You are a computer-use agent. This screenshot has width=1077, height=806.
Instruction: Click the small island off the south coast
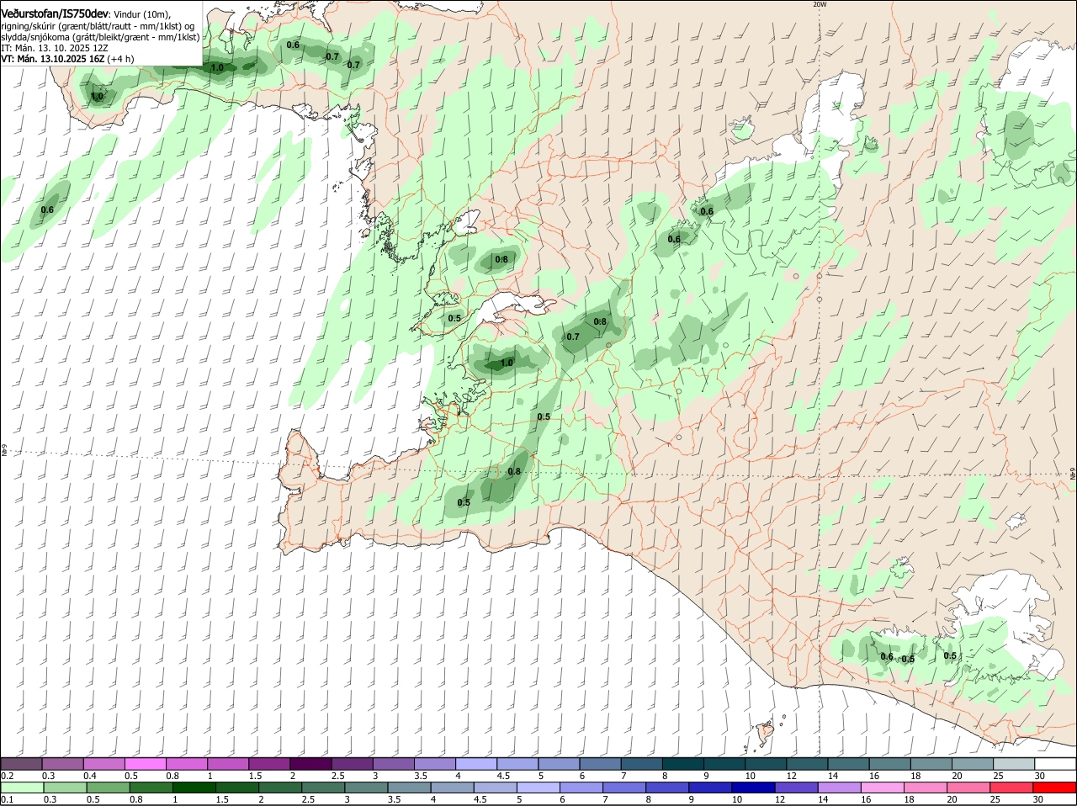click(x=765, y=732)
